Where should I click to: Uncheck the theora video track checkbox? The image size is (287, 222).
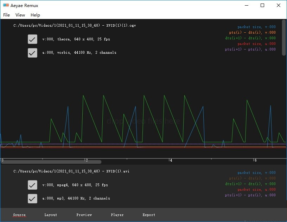pyautogui.click(x=32, y=39)
